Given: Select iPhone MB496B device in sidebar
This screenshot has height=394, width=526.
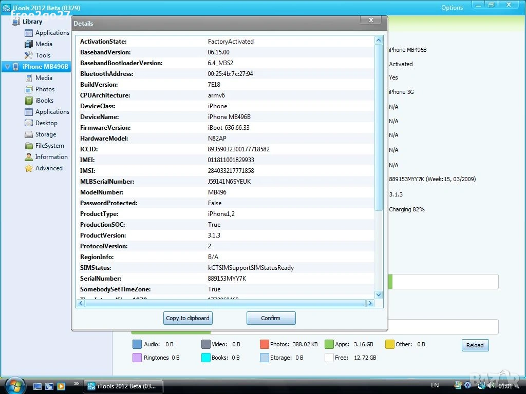Looking at the screenshot, I should pyautogui.click(x=45, y=67).
